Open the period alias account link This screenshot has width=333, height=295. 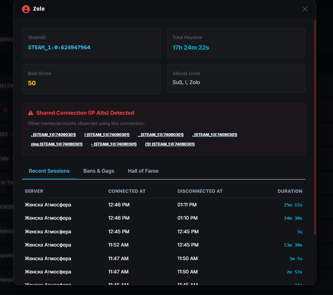214,134
